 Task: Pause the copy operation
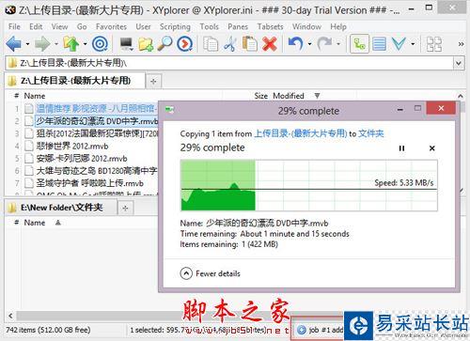click(x=401, y=148)
